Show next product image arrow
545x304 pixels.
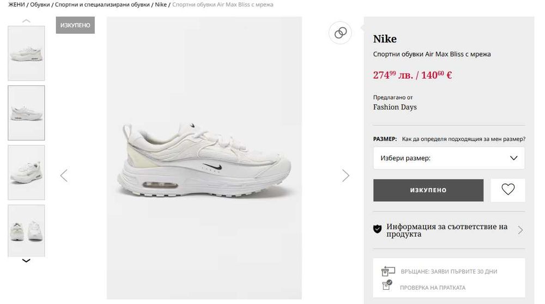click(346, 175)
